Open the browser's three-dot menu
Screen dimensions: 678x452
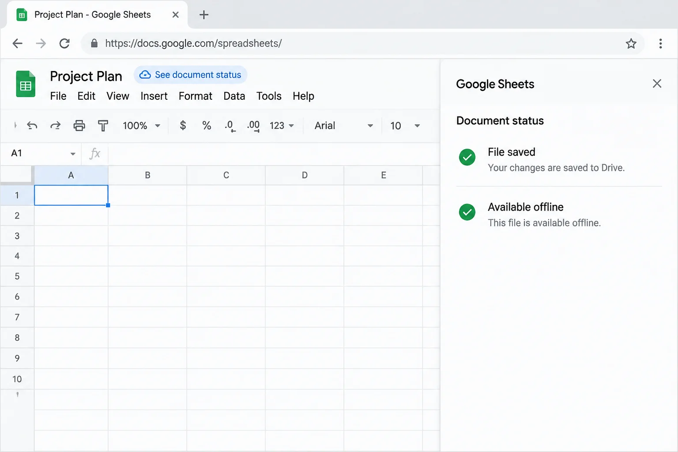pyautogui.click(x=660, y=43)
